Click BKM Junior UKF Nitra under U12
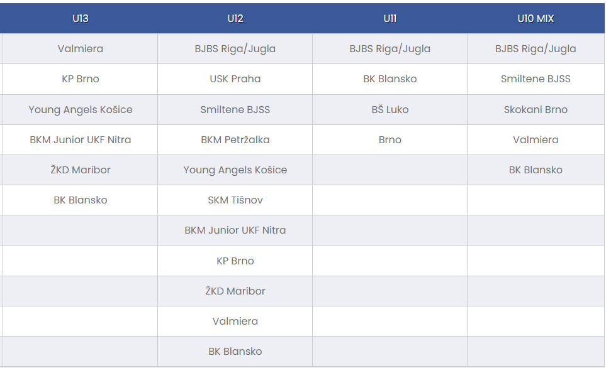The width and height of the screenshot is (606, 368). (x=235, y=230)
